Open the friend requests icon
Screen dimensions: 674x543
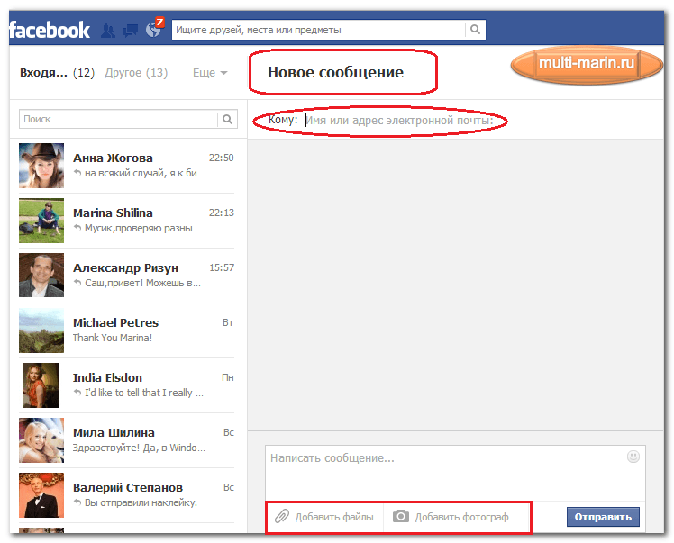pos(108,31)
